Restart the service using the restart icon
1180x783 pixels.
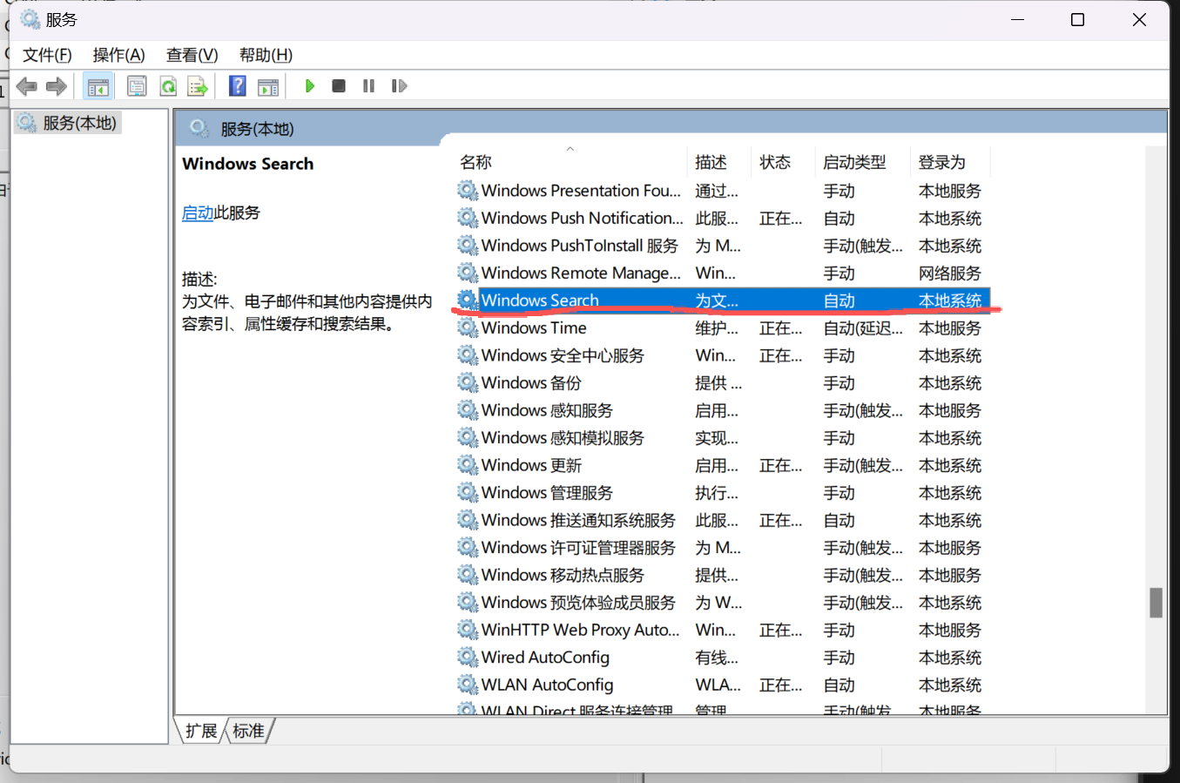tap(398, 85)
